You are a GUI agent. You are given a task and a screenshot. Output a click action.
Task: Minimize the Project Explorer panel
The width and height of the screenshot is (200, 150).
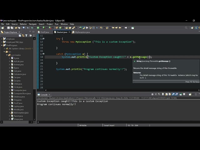pyautogui.click(x=30, y=32)
